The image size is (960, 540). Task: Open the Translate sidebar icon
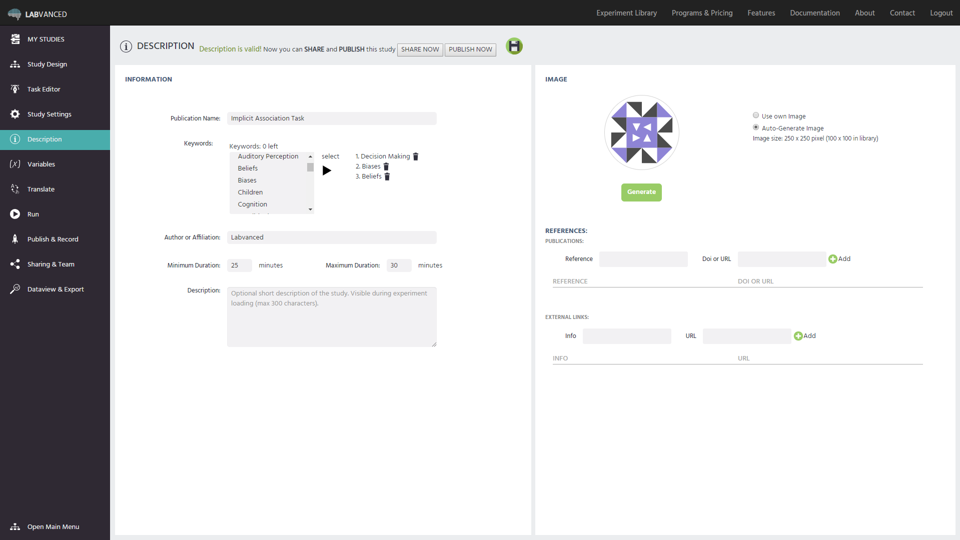(15, 189)
